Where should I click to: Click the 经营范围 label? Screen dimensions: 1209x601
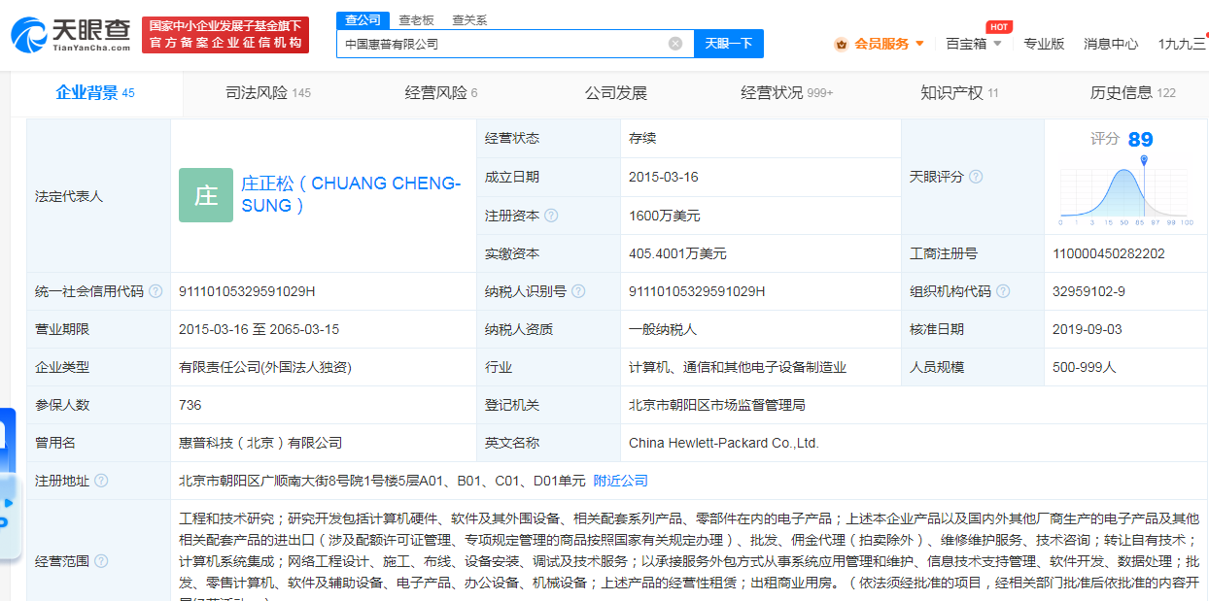click(x=62, y=561)
